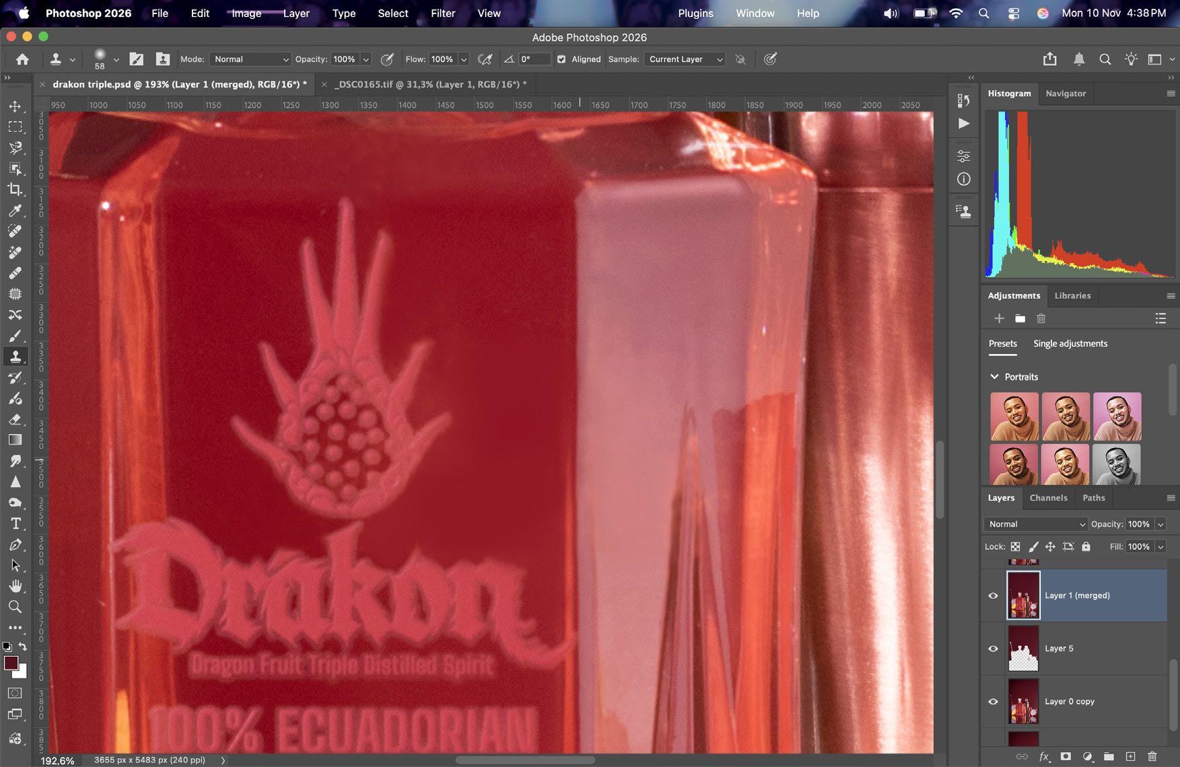Toggle pressure for opacity button
This screenshot has height=767, width=1180.
pos(387,59)
